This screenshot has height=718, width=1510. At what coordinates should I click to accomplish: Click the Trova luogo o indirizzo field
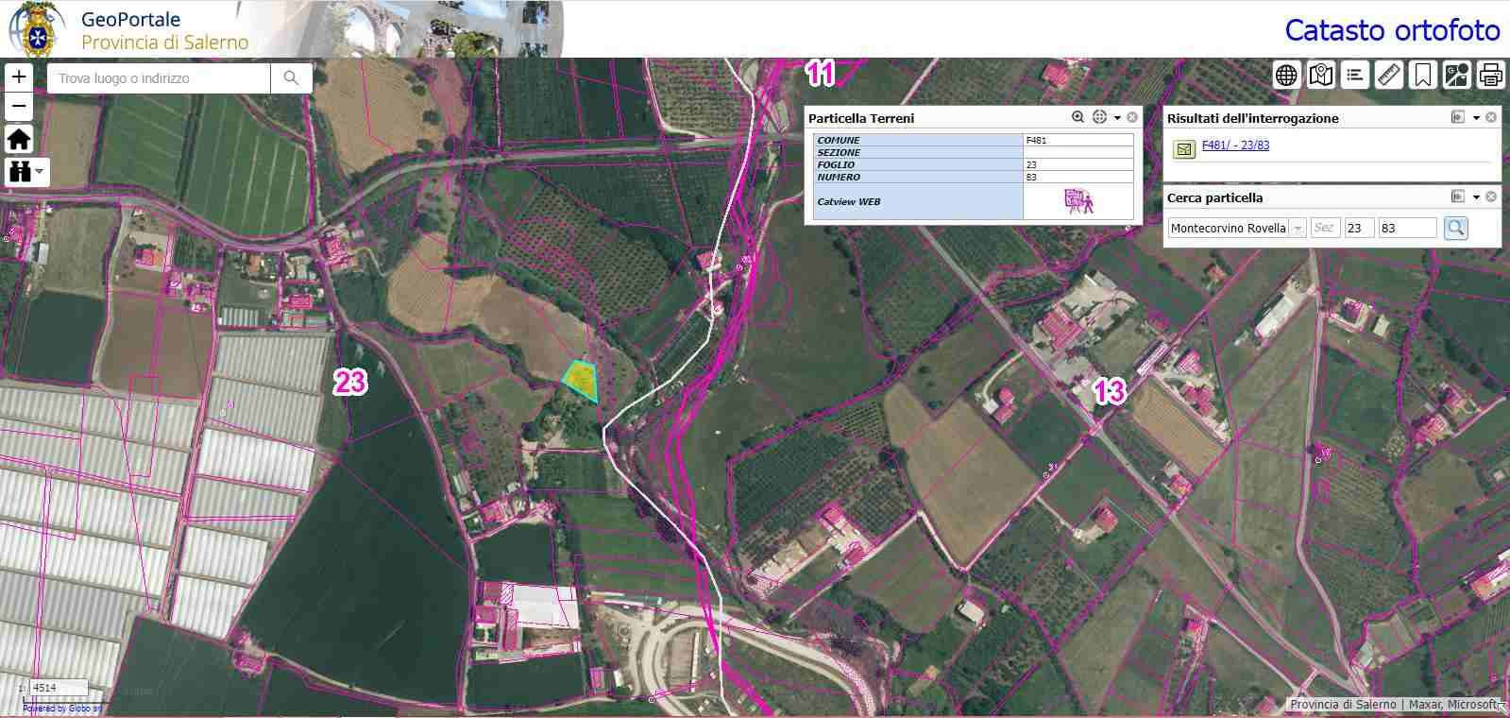159,78
